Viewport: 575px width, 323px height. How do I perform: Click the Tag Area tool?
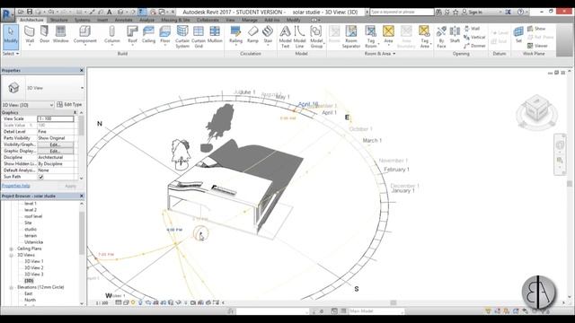(424, 37)
